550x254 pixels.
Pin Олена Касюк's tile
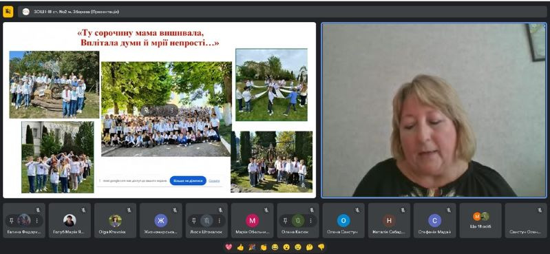click(x=285, y=221)
